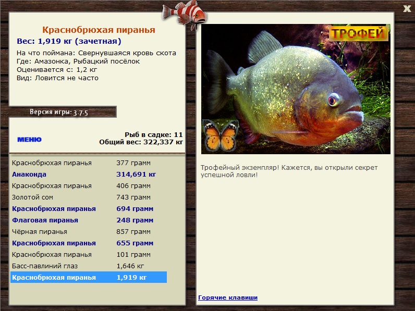Select the Флаговая пиранья 248 грамм row

pos(89,220)
